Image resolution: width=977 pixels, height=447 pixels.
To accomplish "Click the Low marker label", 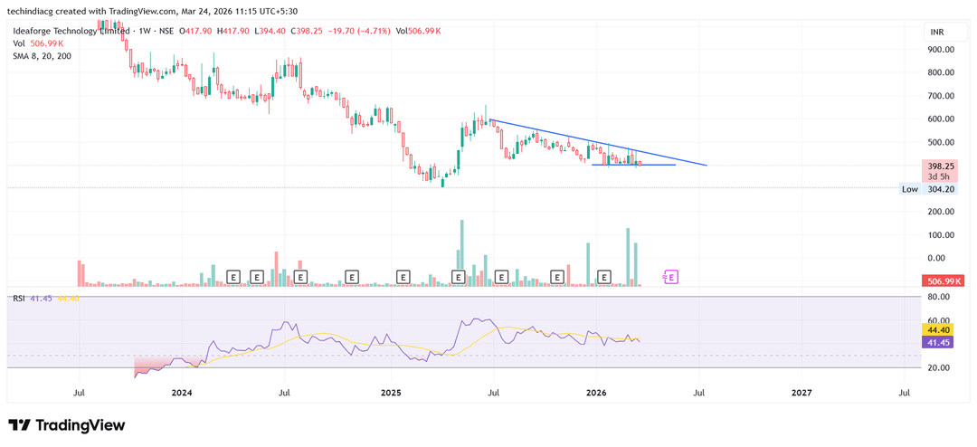I will point(910,189).
